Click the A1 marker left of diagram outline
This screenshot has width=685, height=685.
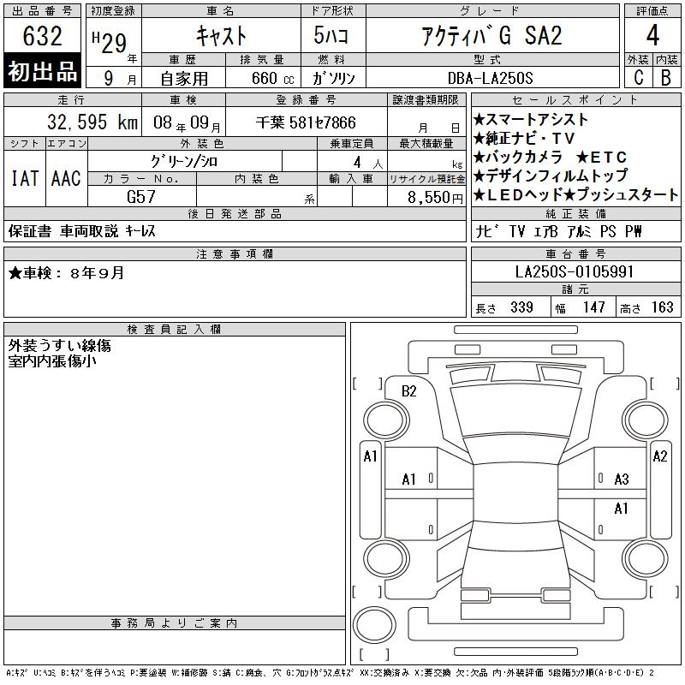click(x=370, y=456)
